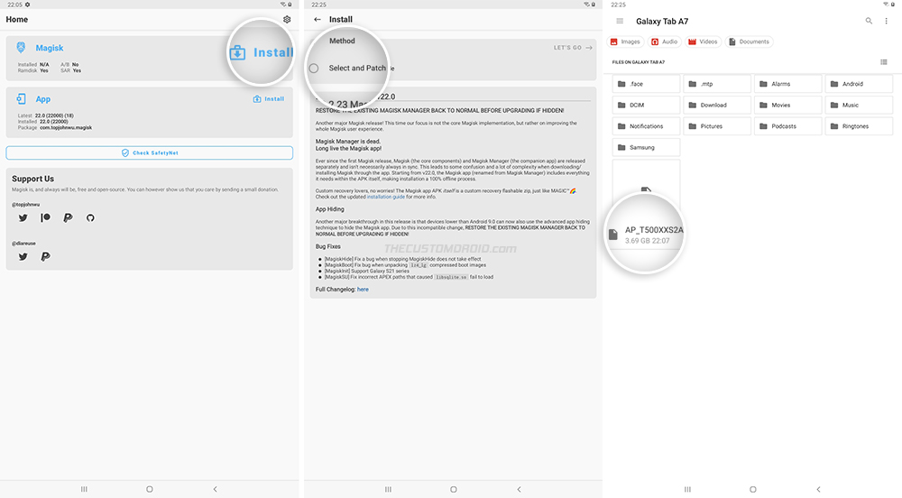Filter by Videos chip
902x498 pixels.
(703, 42)
